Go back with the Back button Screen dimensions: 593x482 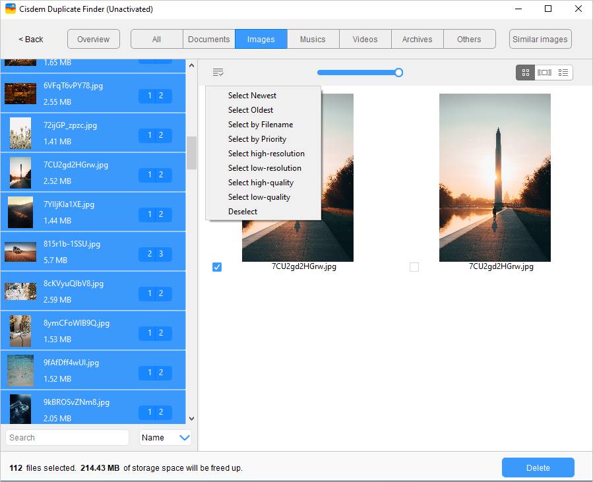click(x=31, y=39)
